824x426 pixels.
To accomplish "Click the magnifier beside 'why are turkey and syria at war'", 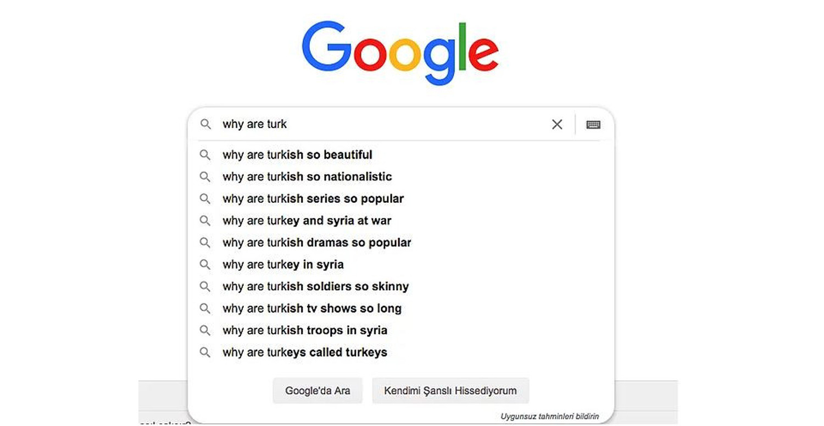I will (x=205, y=220).
